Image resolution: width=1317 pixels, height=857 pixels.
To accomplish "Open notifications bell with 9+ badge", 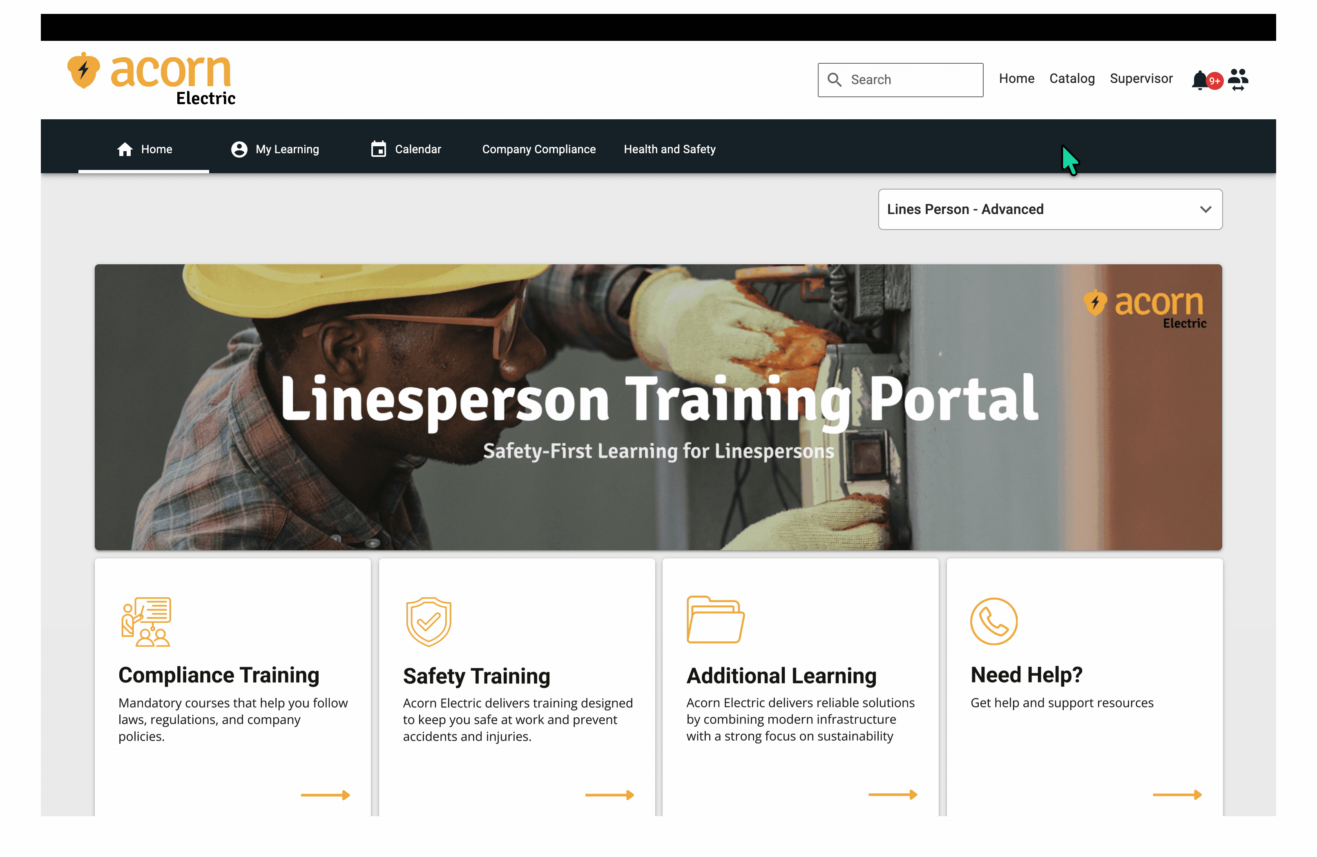I will [x=1206, y=80].
